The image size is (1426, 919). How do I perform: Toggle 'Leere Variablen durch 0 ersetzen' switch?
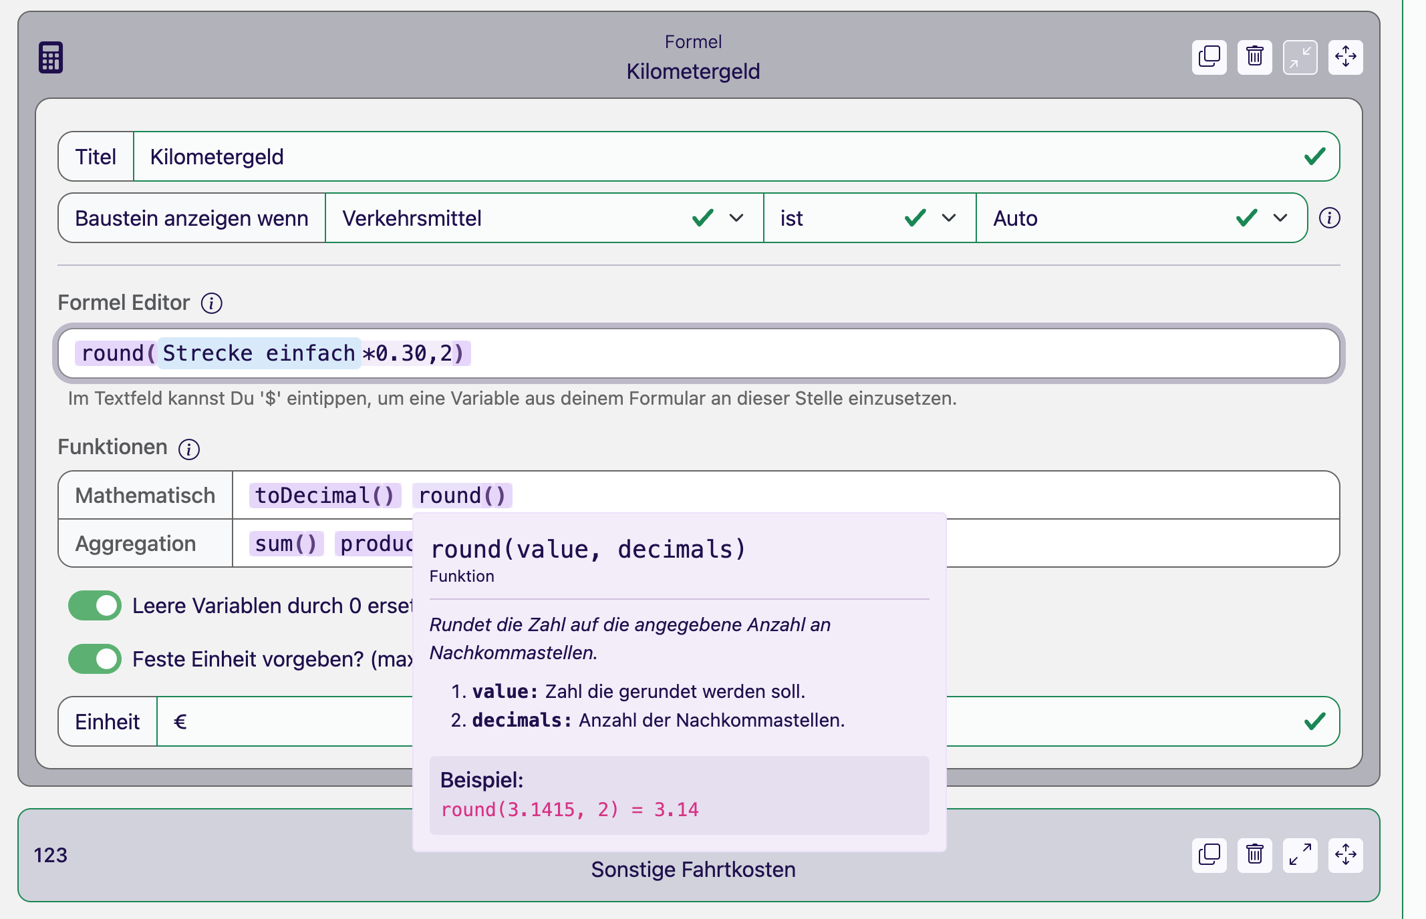(x=95, y=606)
